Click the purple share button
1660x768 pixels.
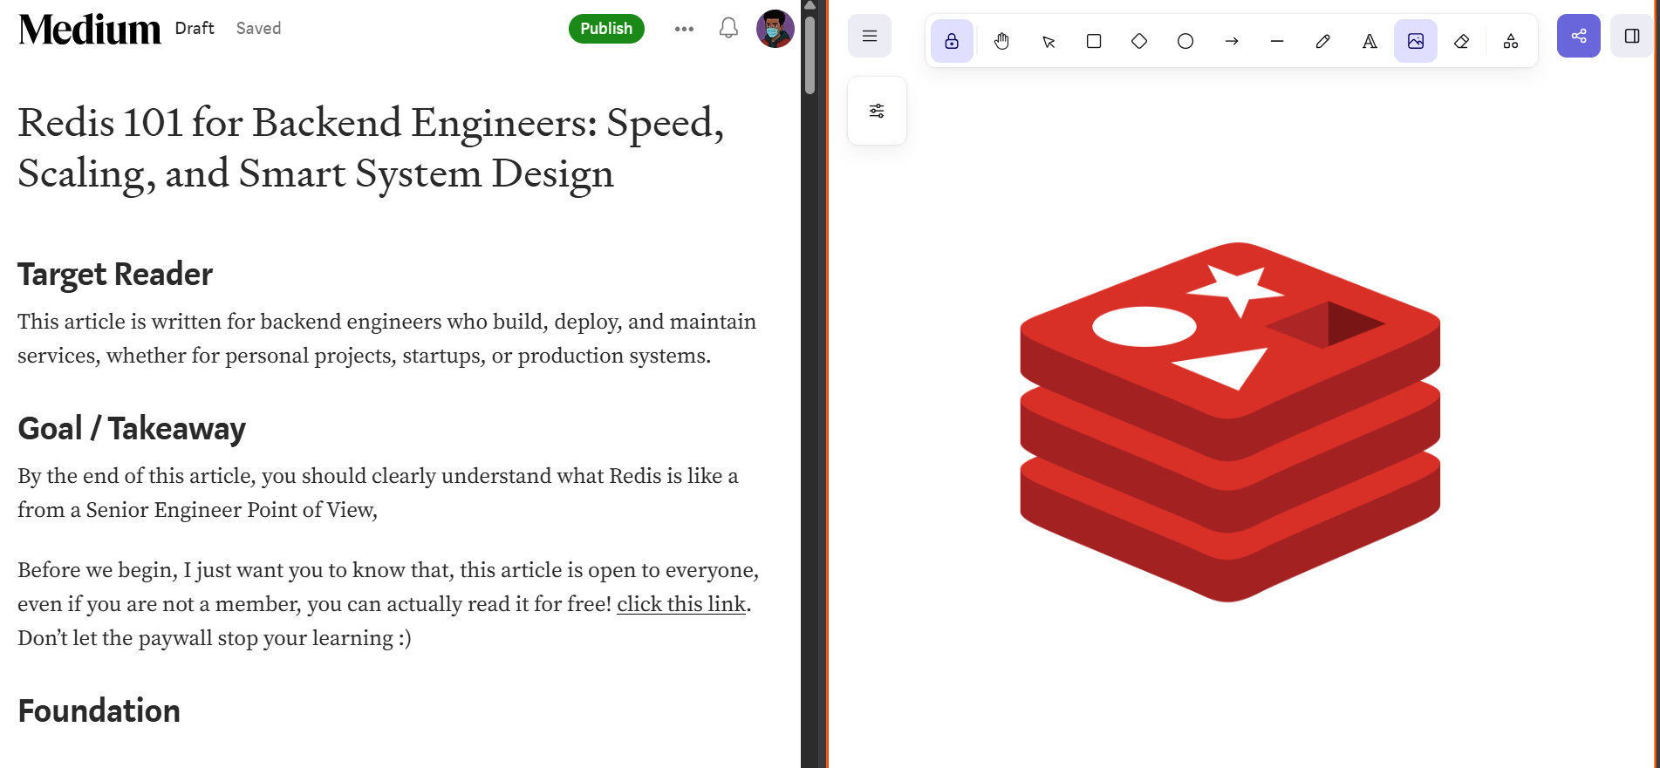pos(1579,36)
